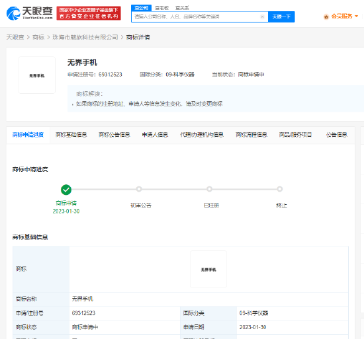Viewport: 364px width, 339px height.
Task: Open the 商品/服务项目 tab
Action: pyautogui.click(x=295, y=135)
